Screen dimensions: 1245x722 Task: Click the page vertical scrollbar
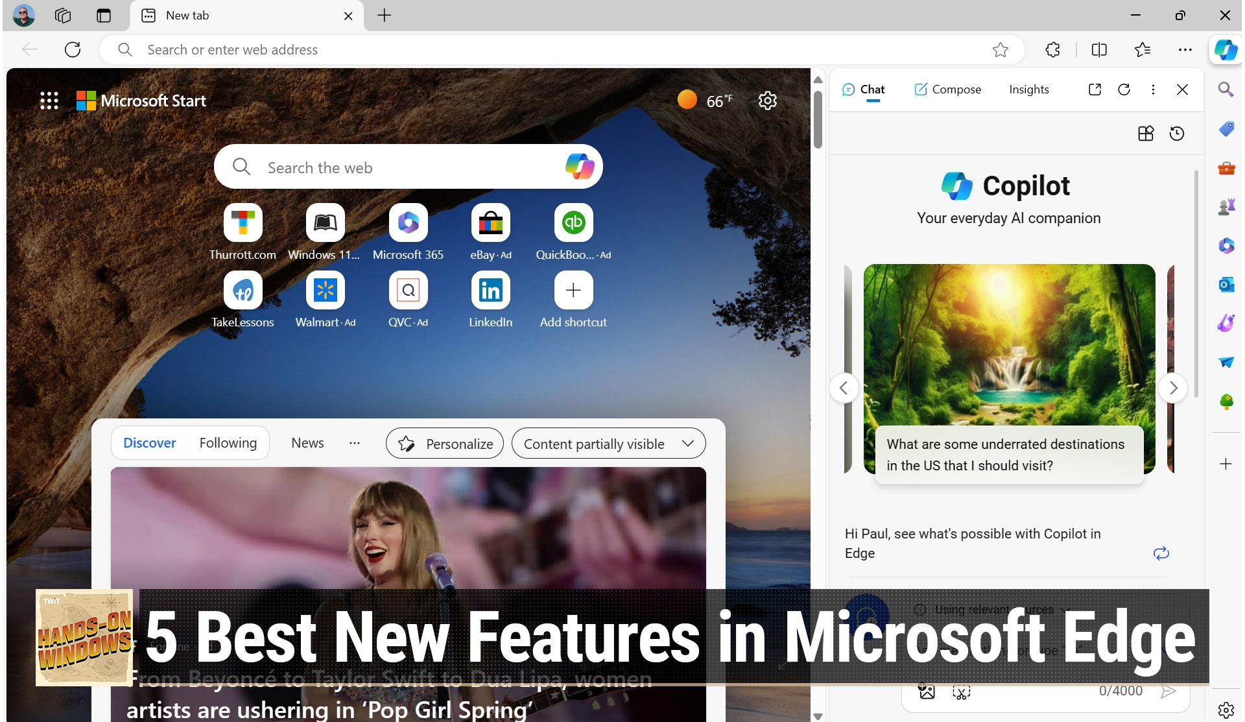pos(818,120)
